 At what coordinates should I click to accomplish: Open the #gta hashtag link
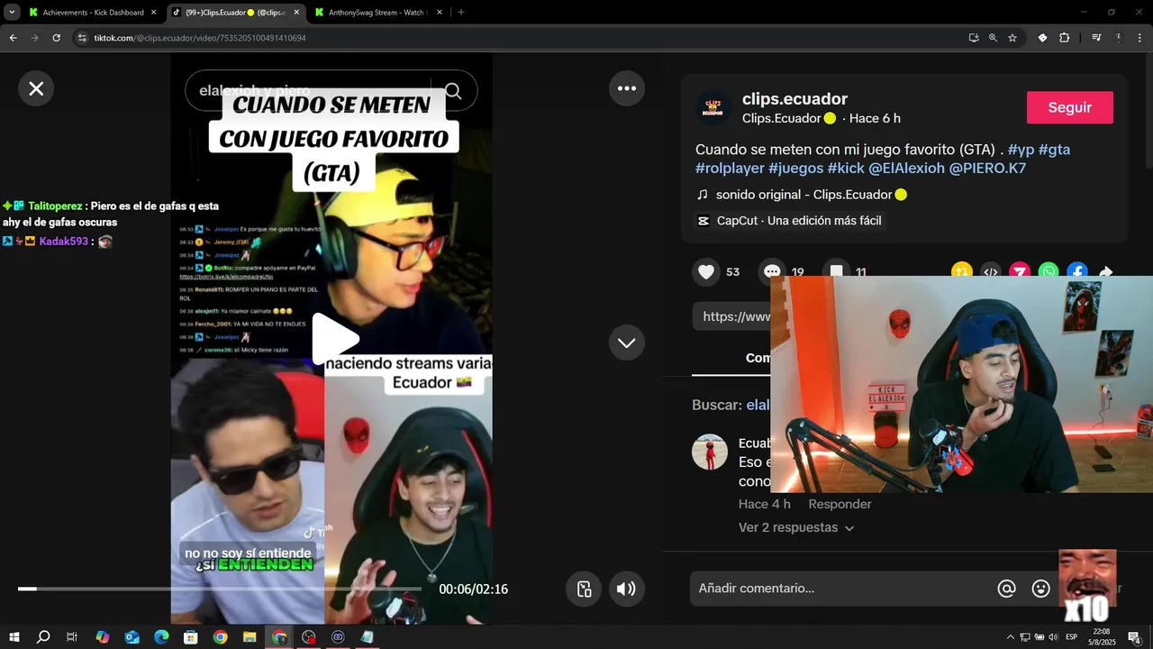click(x=1054, y=150)
